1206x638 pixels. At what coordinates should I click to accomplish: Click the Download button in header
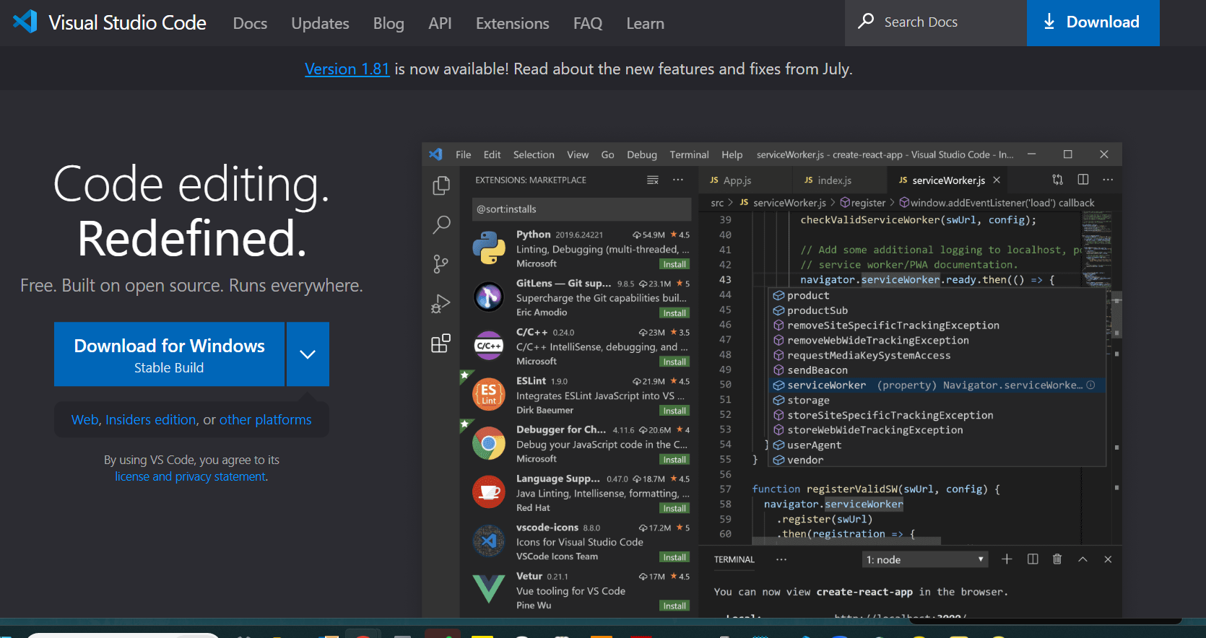pos(1093,22)
